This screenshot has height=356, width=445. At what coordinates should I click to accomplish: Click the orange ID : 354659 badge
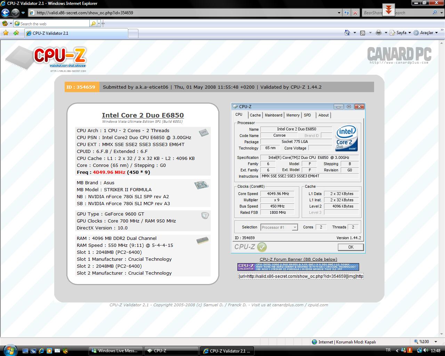[x=82, y=87]
